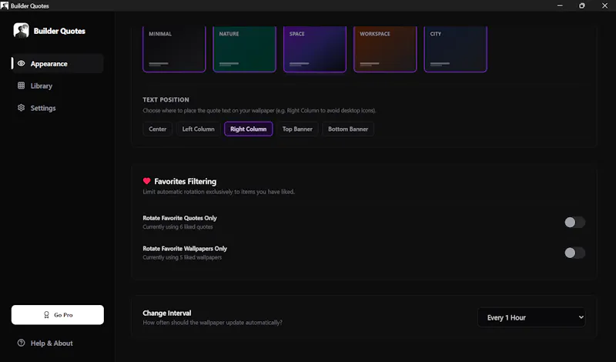Click 'Currently using 5 liked wallpapers' text
Viewport: 616px width, 362px height.
(x=182, y=257)
